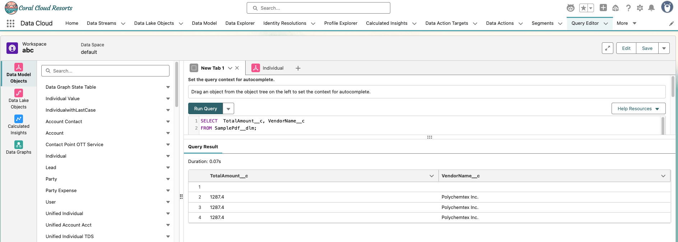Click the Run Query button
This screenshot has width=678, height=242.
205,108
